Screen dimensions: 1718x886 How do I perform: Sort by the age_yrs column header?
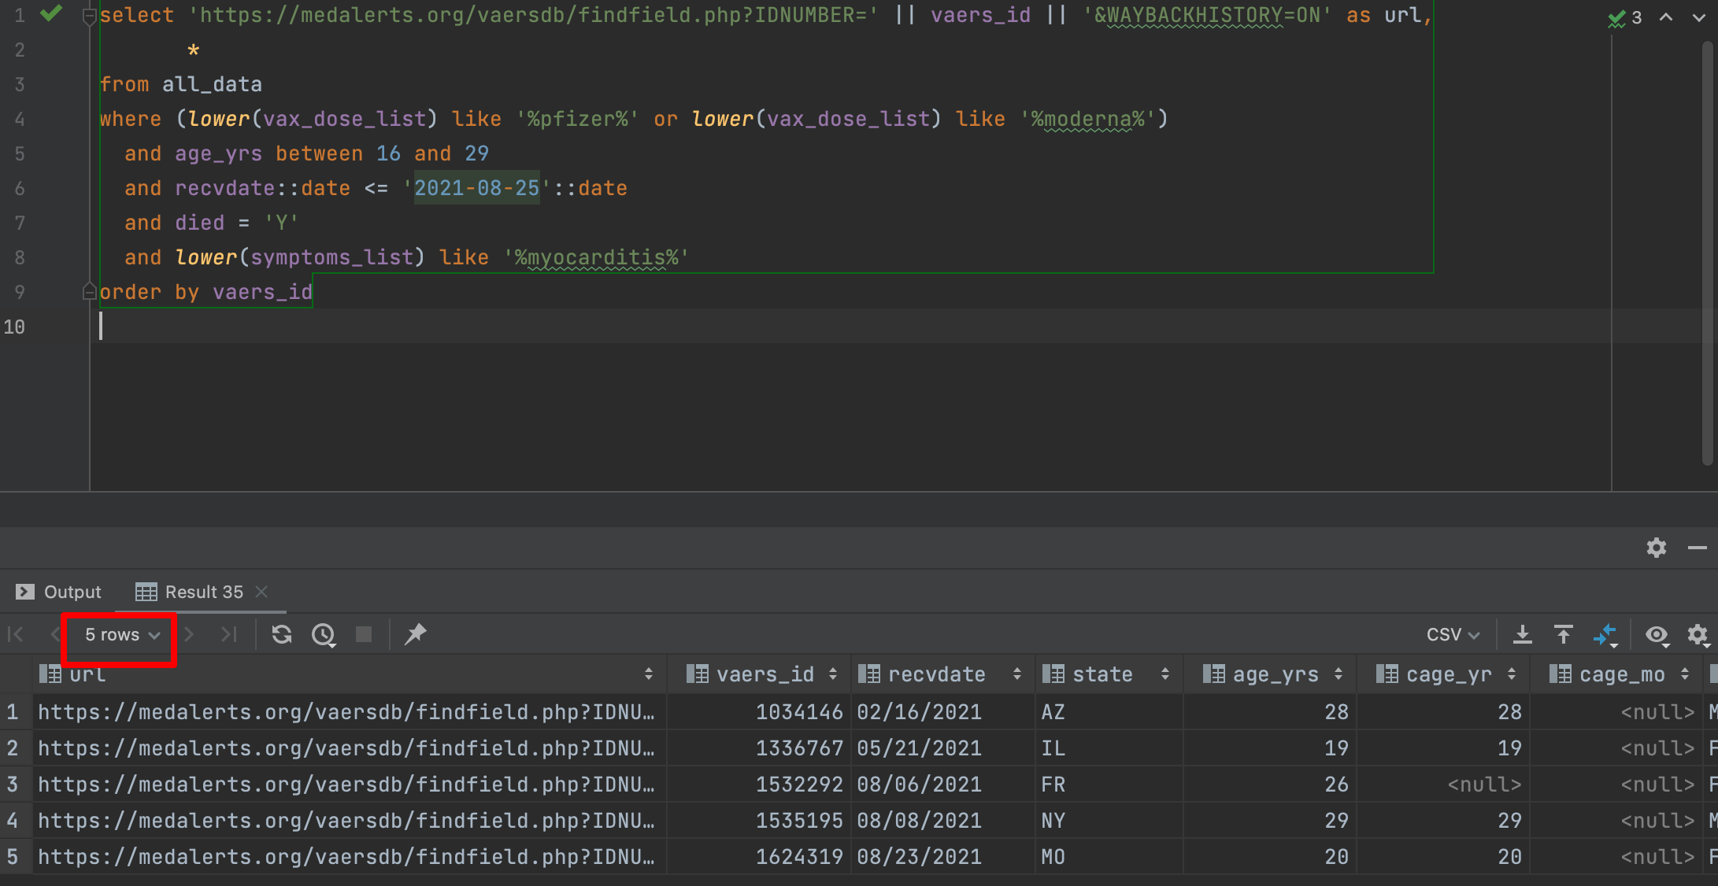coord(1271,674)
